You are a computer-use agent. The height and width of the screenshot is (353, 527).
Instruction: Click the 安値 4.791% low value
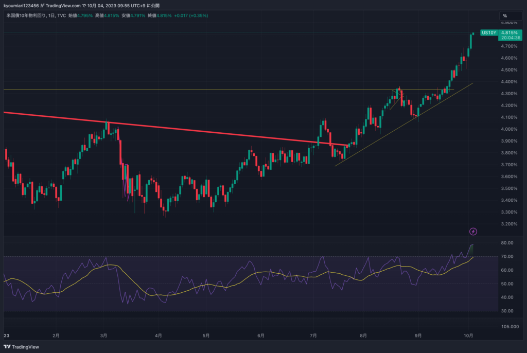pyautogui.click(x=133, y=15)
